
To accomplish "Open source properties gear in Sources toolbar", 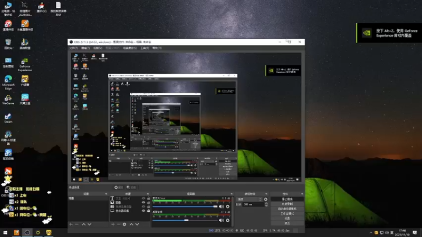I will (x=124, y=224).
